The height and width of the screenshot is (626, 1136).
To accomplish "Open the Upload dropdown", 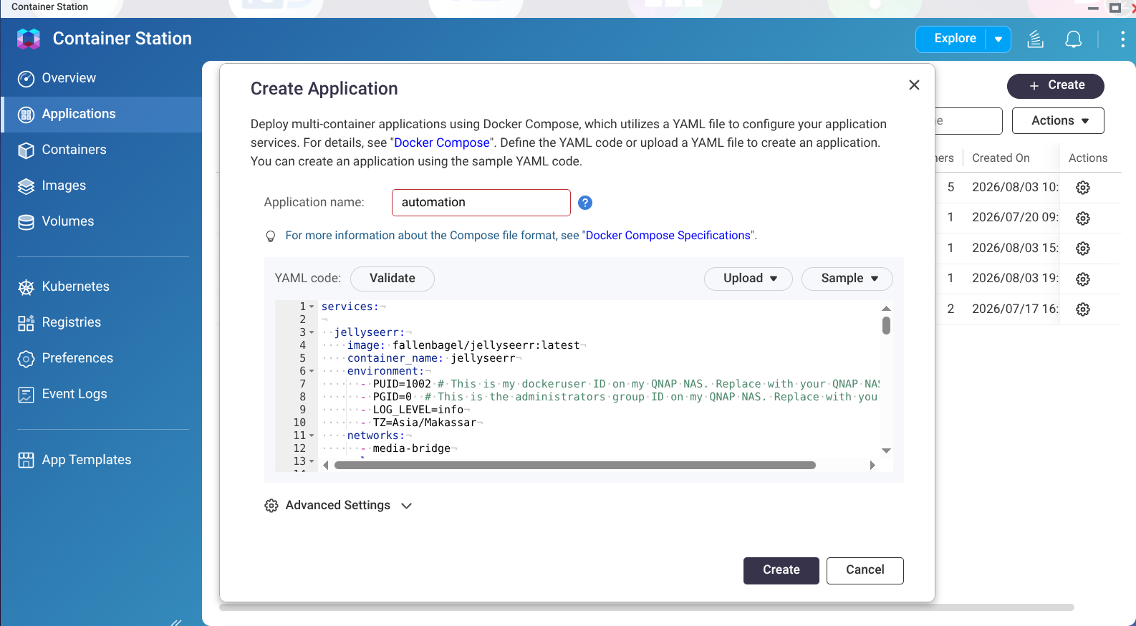I will 748,279.
